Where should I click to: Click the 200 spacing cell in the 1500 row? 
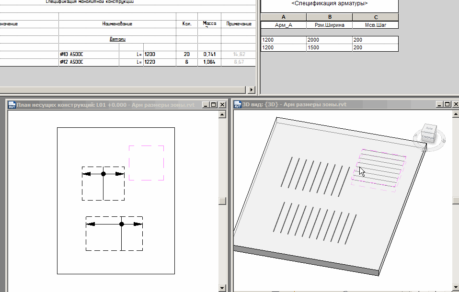pos(376,47)
